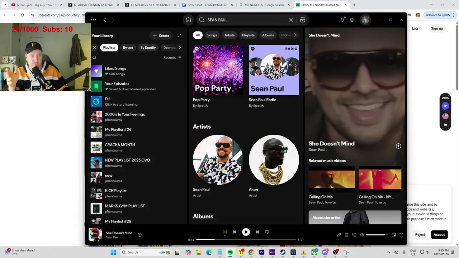Open the play queue
The image size is (459, 258).
[347, 235]
